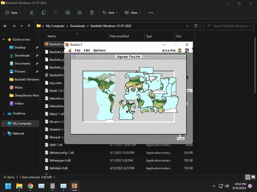Open the See more ellipsis menu

(151, 12)
